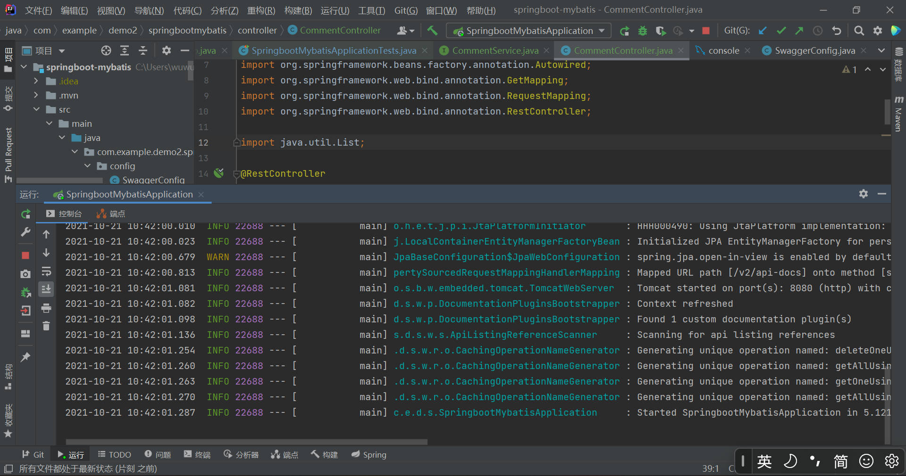Toggle scroll to end in console
The width and height of the screenshot is (906, 476).
(46, 289)
